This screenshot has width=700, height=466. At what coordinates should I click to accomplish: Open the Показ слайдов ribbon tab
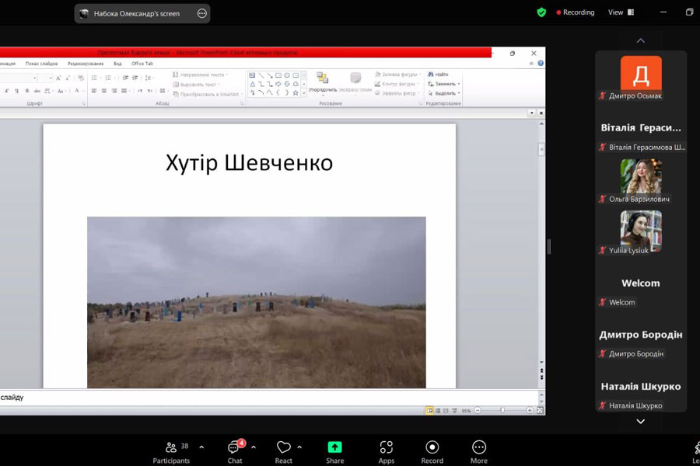pos(41,64)
